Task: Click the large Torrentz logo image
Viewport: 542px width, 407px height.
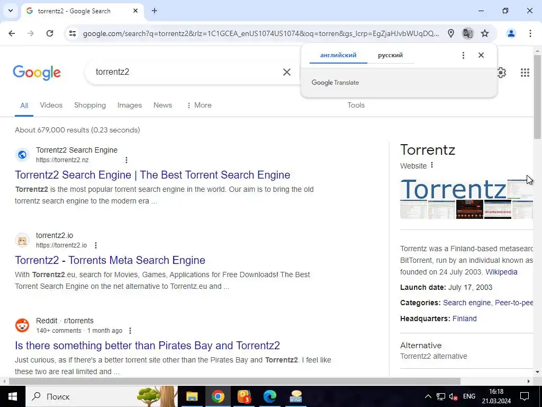Action: click(x=454, y=189)
